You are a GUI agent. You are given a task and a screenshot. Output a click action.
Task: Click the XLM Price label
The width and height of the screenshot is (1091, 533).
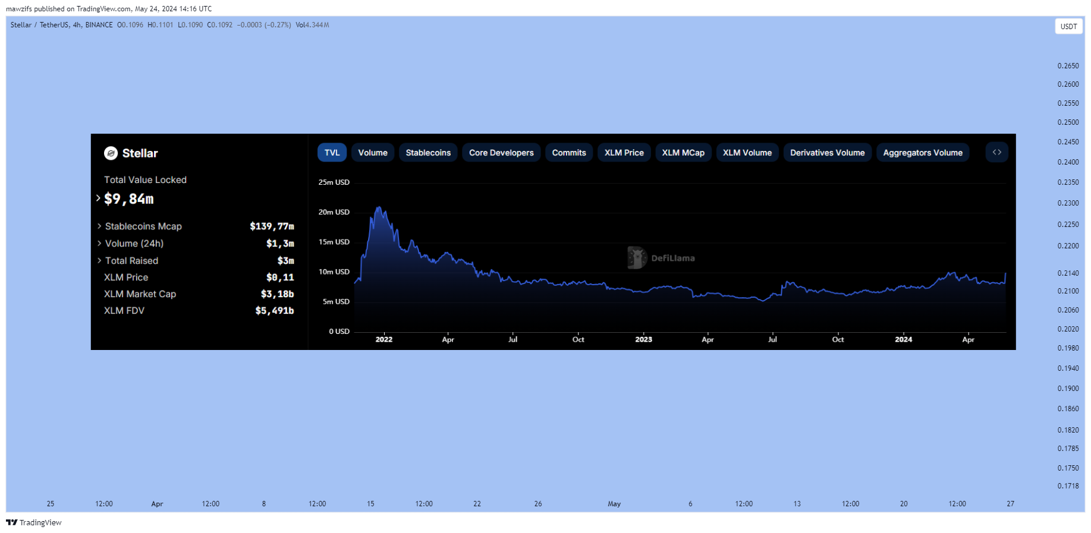126,277
